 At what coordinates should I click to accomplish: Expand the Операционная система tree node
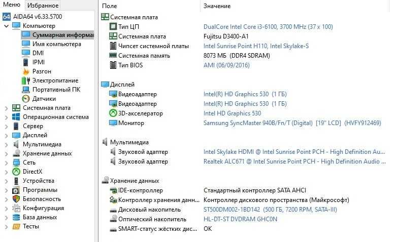pos(6,117)
